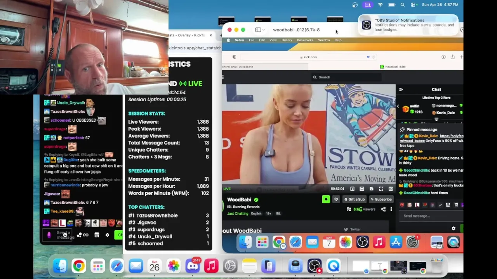The image size is (497, 279).
Task: Enter fullscreen on the Kick video player
Action: click(381, 189)
